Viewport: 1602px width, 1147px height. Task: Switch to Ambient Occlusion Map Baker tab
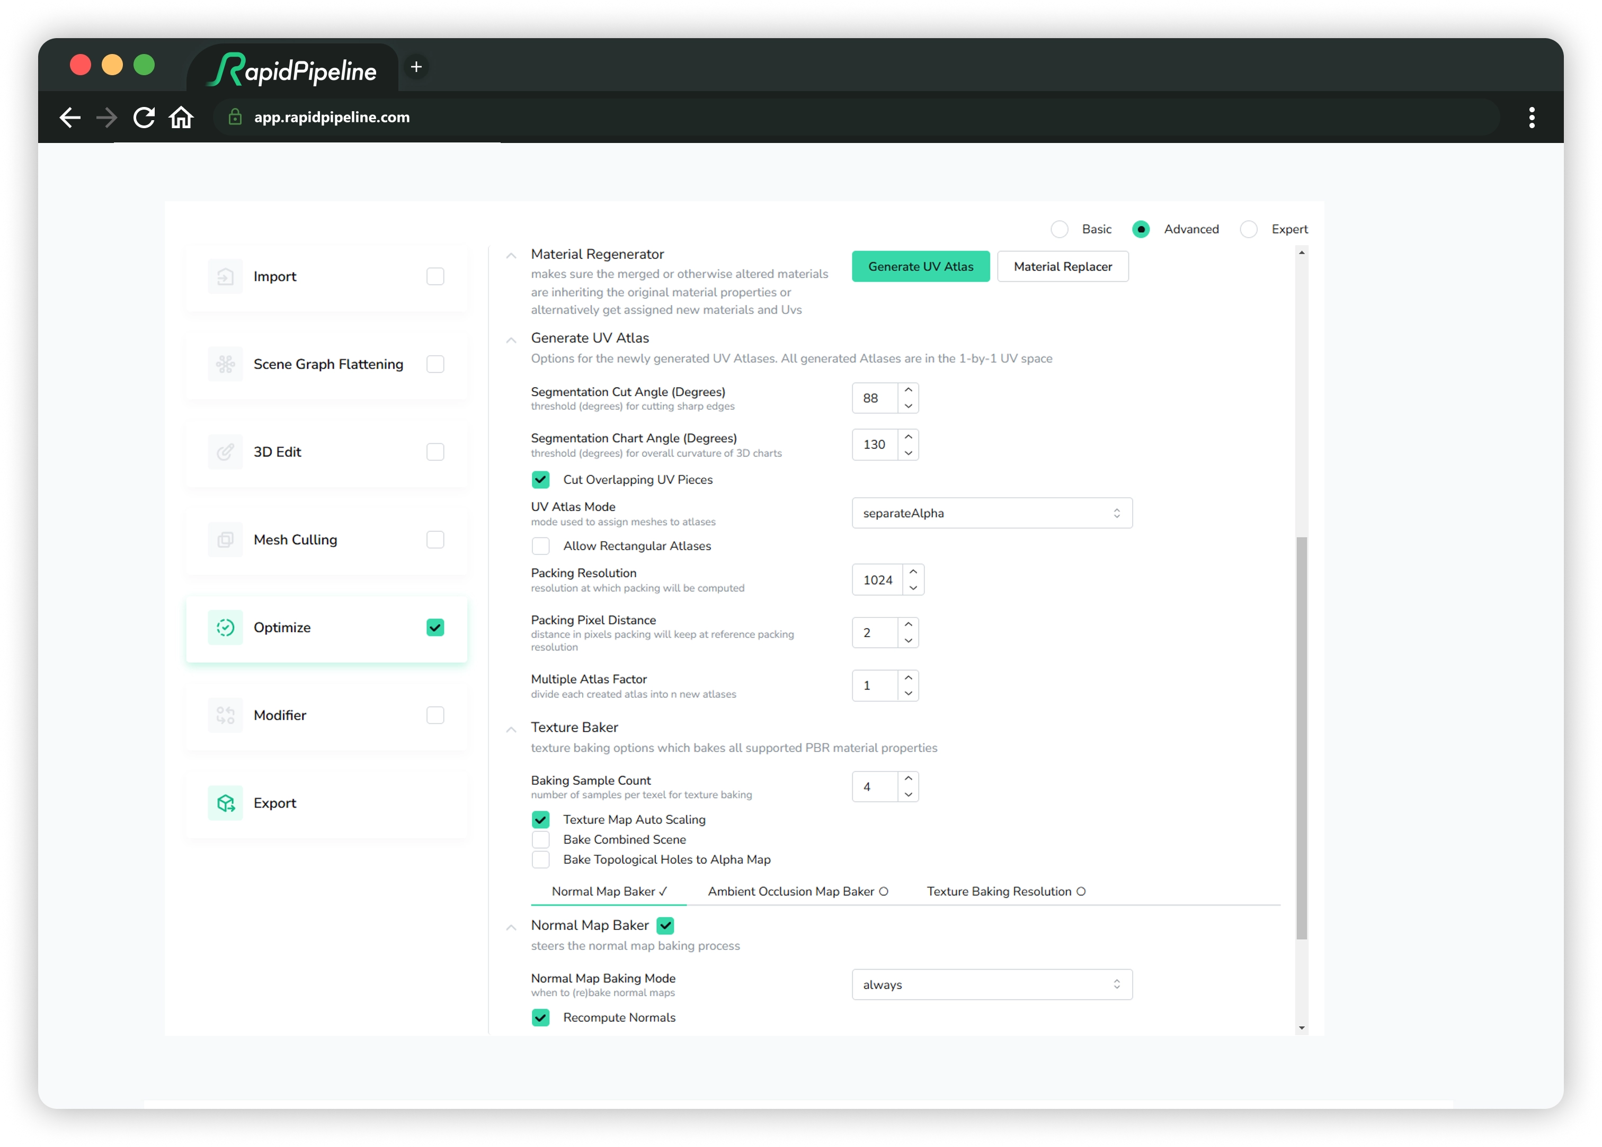[x=798, y=891]
